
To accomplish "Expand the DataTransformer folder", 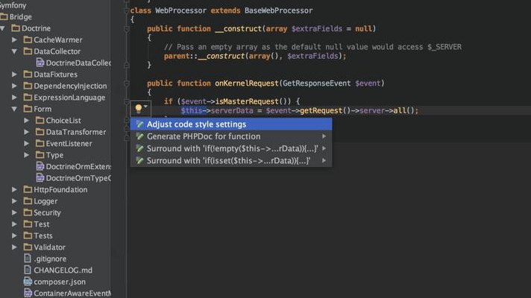I will [27, 132].
